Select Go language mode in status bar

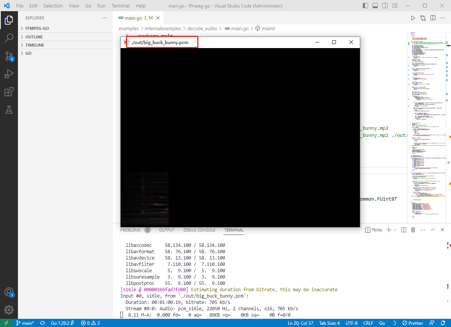click(382, 323)
